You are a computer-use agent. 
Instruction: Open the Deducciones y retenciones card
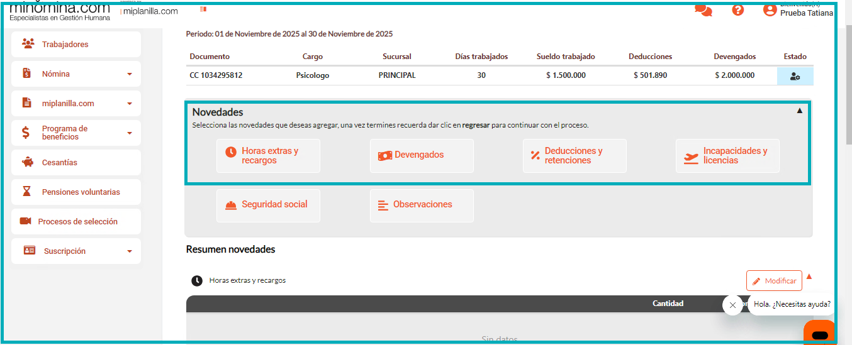(x=575, y=156)
